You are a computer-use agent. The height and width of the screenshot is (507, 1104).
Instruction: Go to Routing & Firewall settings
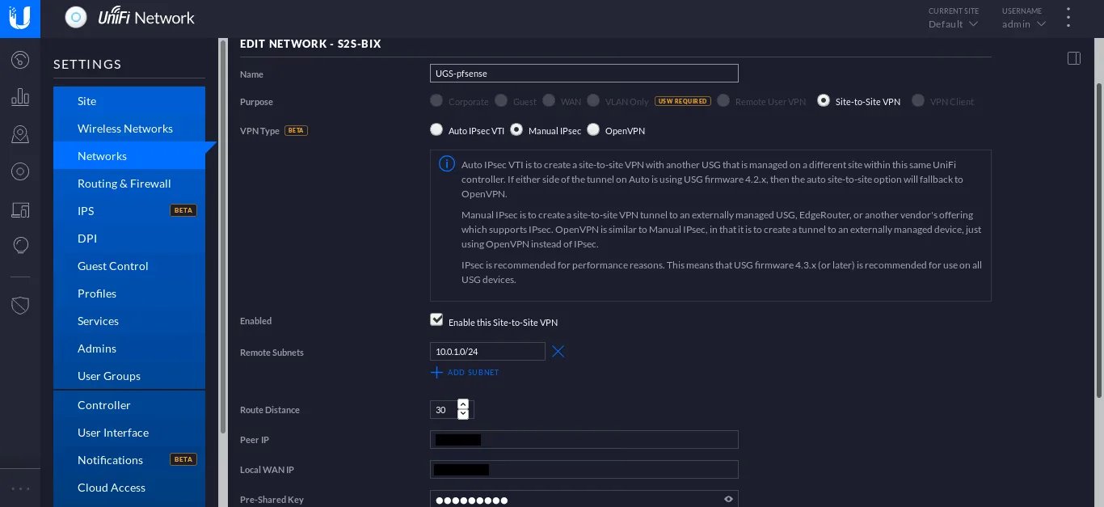click(124, 184)
